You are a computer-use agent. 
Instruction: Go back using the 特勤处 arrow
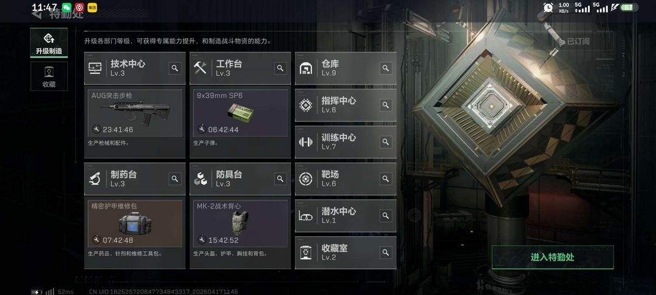click(37, 14)
